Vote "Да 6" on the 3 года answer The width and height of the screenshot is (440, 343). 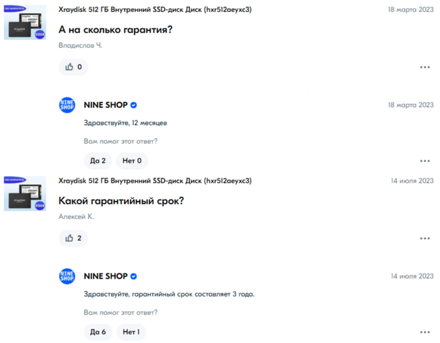(97, 332)
